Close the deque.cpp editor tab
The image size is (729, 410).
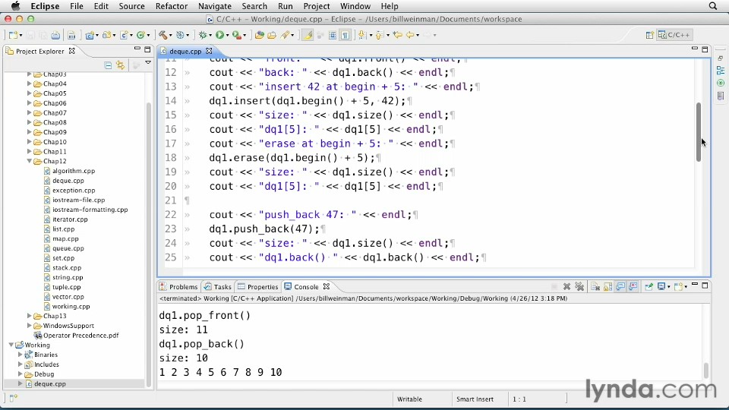click(209, 51)
